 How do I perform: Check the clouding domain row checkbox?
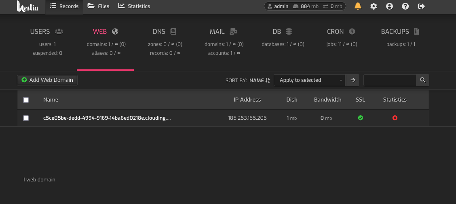pos(26,118)
